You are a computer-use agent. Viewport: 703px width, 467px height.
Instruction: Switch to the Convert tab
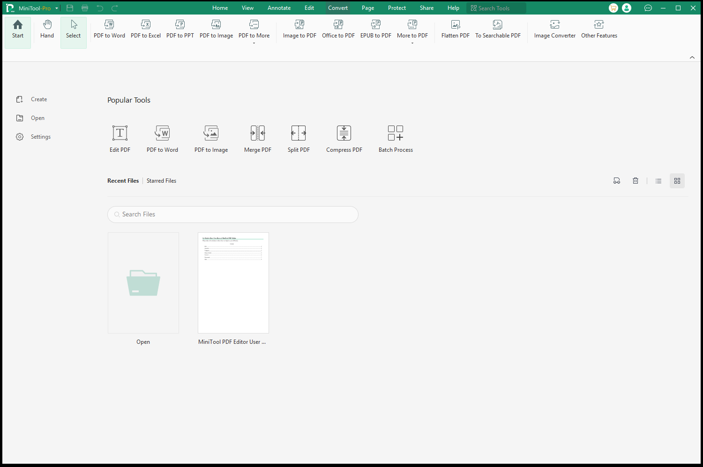point(338,8)
